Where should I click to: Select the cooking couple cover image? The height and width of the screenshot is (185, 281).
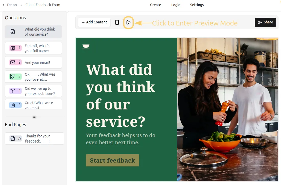coord(227,109)
